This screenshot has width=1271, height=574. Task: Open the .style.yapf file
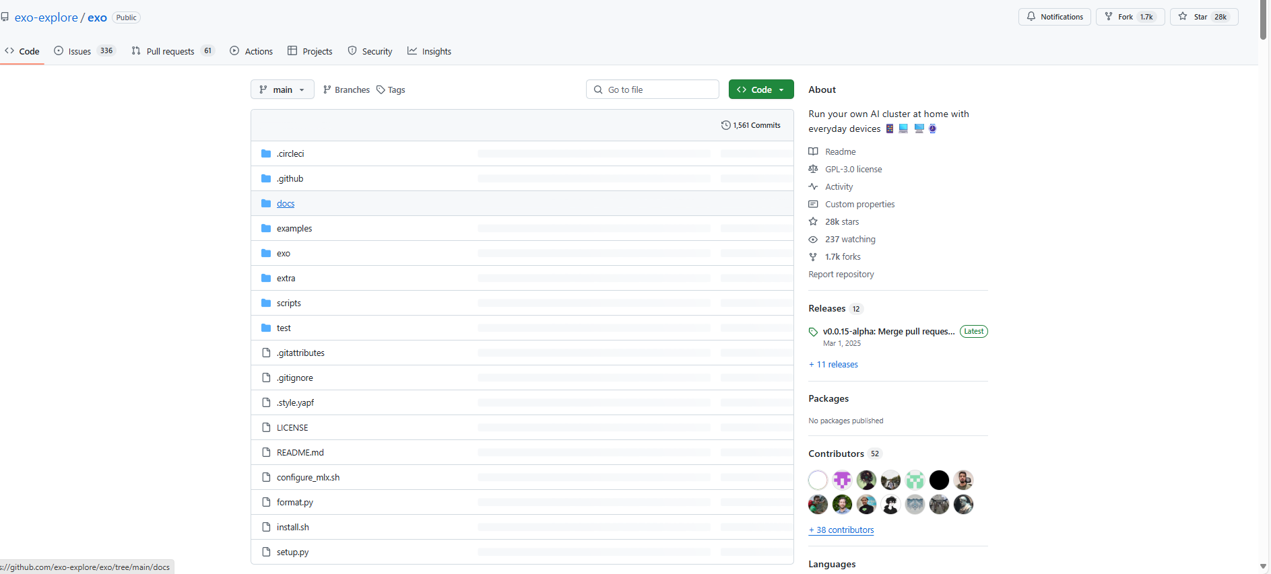coord(295,402)
